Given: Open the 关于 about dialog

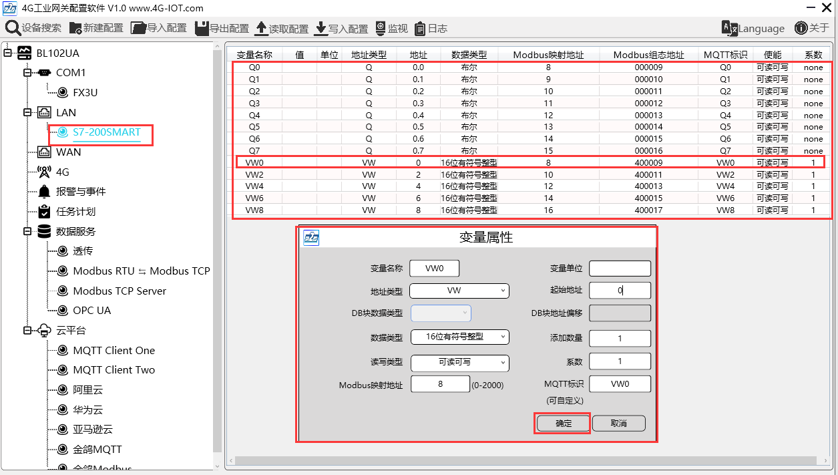Looking at the screenshot, I should coord(811,28).
